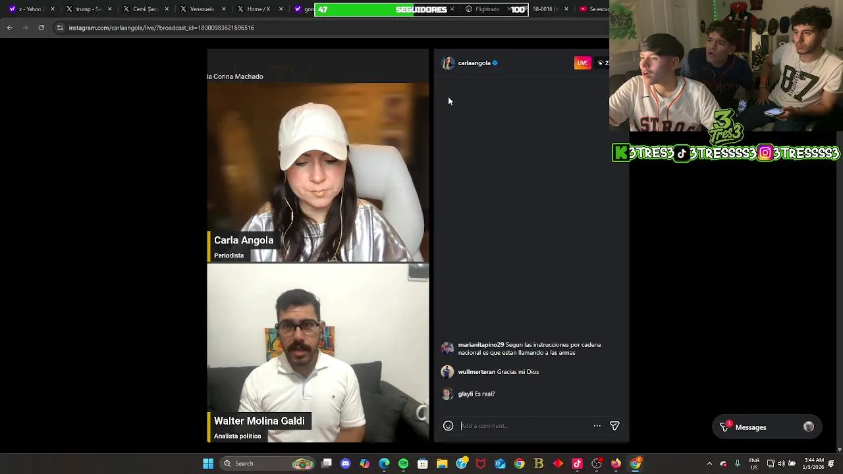Open glayli commenter avatar

point(447,394)
